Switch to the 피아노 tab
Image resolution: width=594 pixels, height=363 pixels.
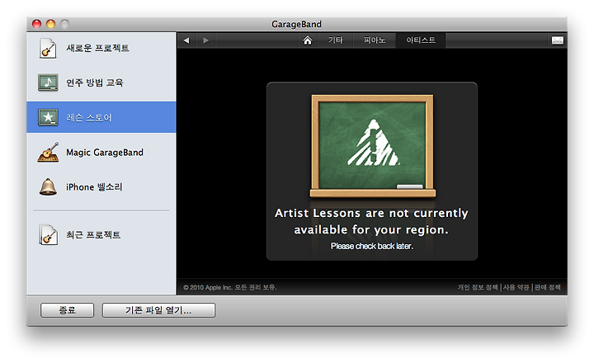click(375, 40)
